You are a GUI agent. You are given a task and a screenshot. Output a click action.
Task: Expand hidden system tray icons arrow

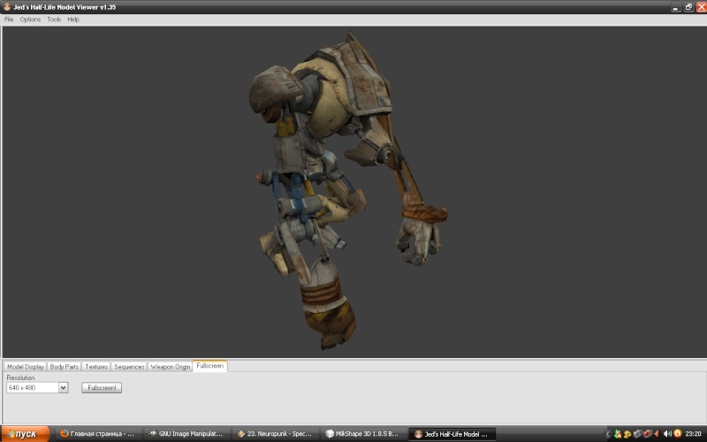click(607, 434)
